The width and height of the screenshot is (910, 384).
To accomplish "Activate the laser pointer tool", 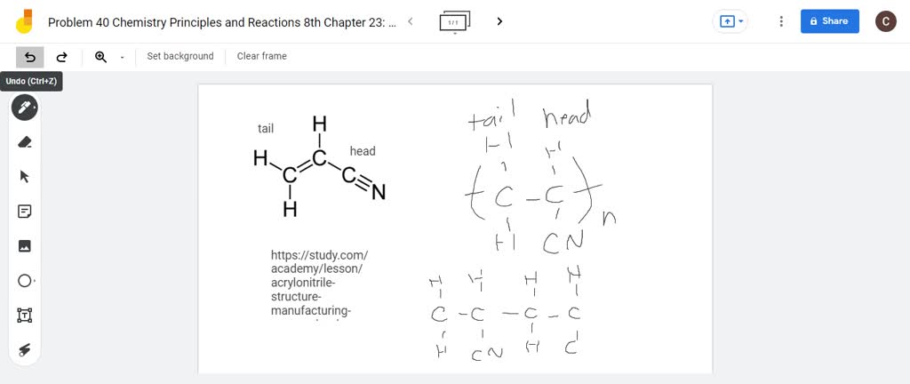I will click(x=24, y=349).
